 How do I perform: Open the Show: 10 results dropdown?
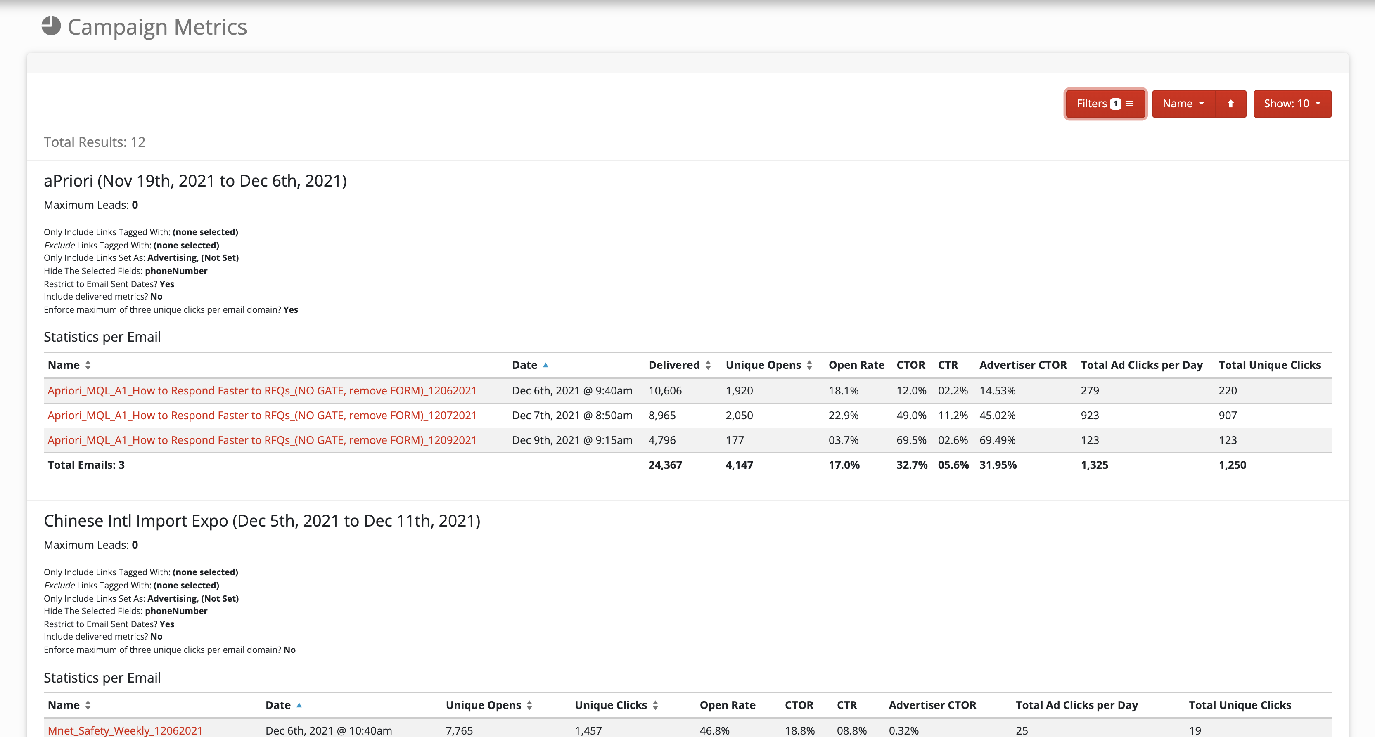pos(1292,104)
